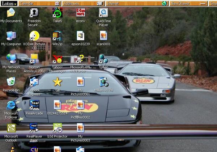Select the My Computer icon
217x152 pixels.
pyautogui.click(x=11, y=36)
